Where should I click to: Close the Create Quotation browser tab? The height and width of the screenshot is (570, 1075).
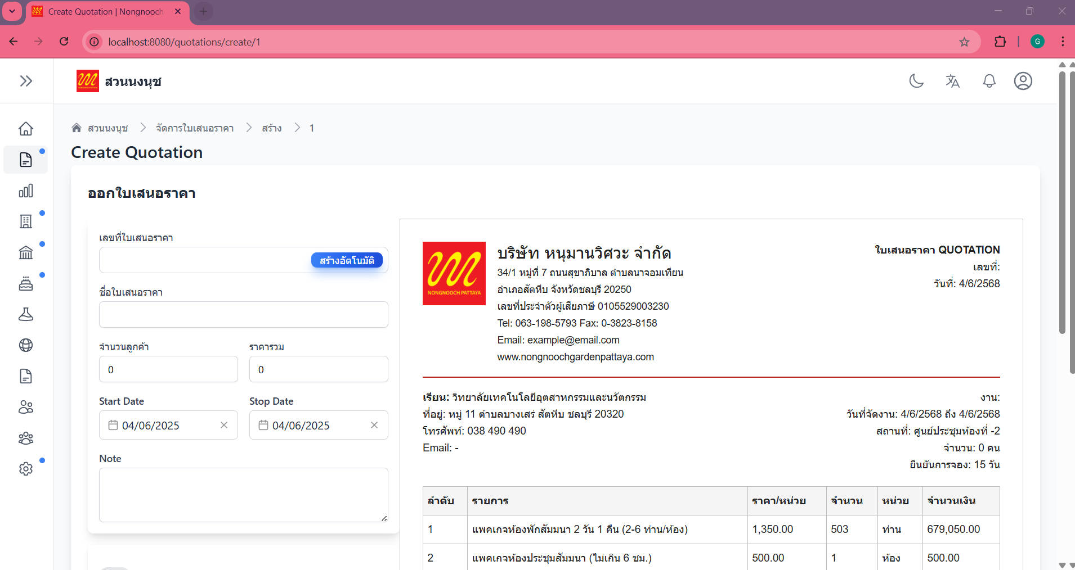(x=178, y=11)
